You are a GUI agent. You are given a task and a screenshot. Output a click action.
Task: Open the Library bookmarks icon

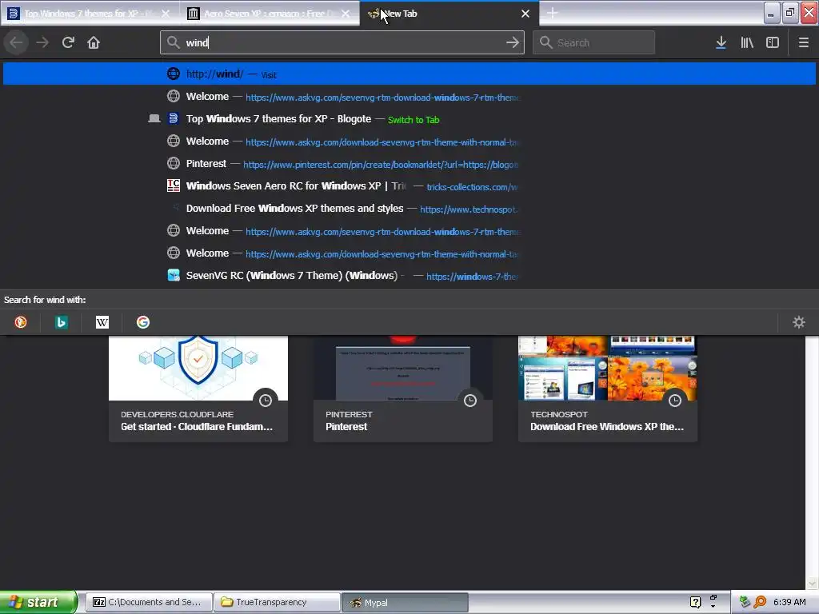pyautogui.click(x=747, y=42)
